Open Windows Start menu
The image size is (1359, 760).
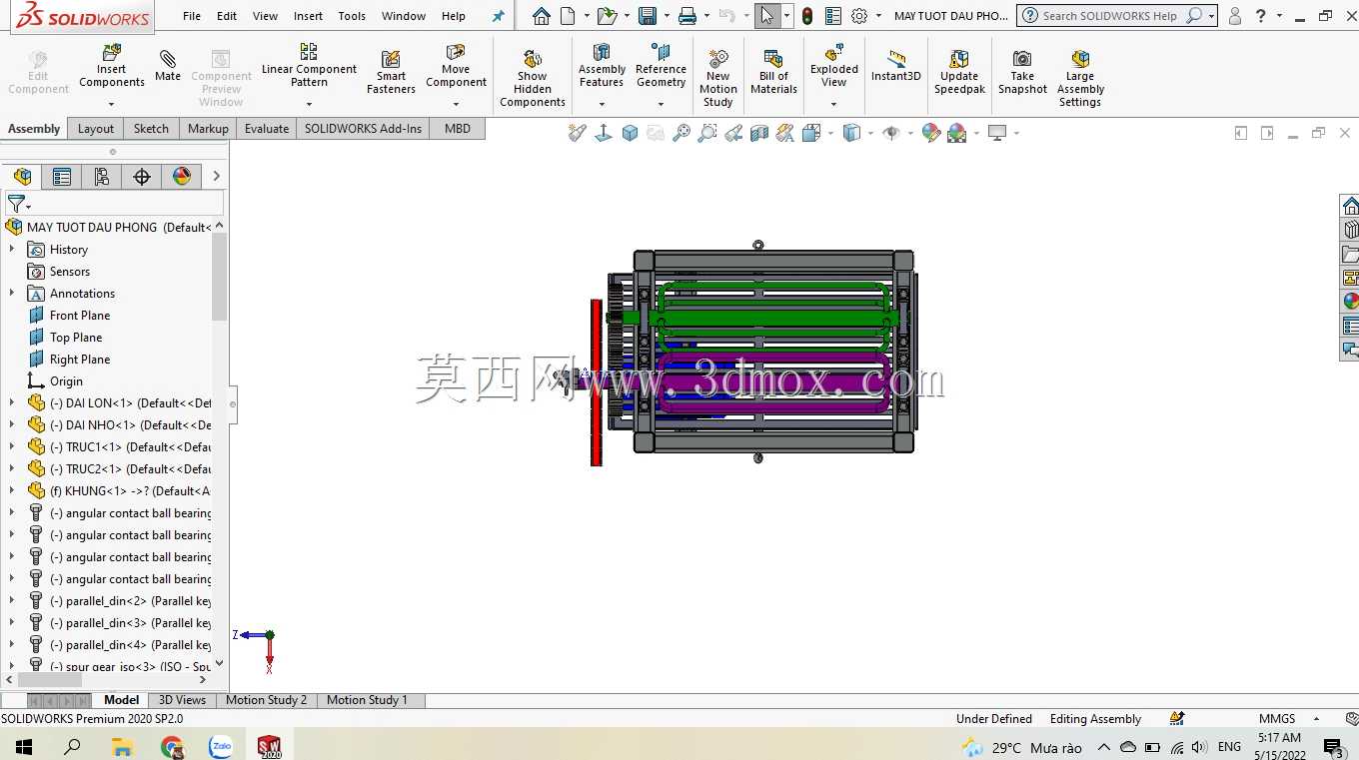click(x=23, y=747)
